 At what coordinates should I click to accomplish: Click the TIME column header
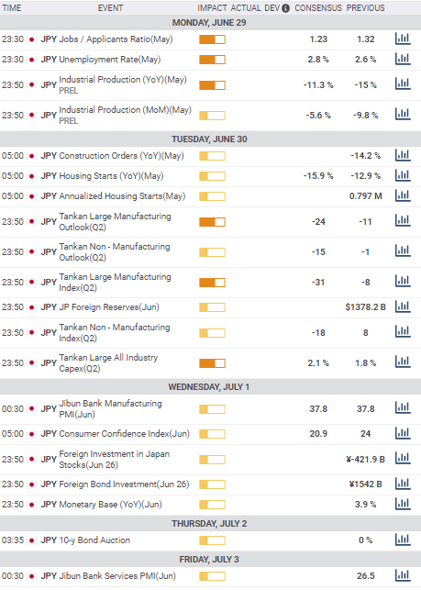[12, 8]
